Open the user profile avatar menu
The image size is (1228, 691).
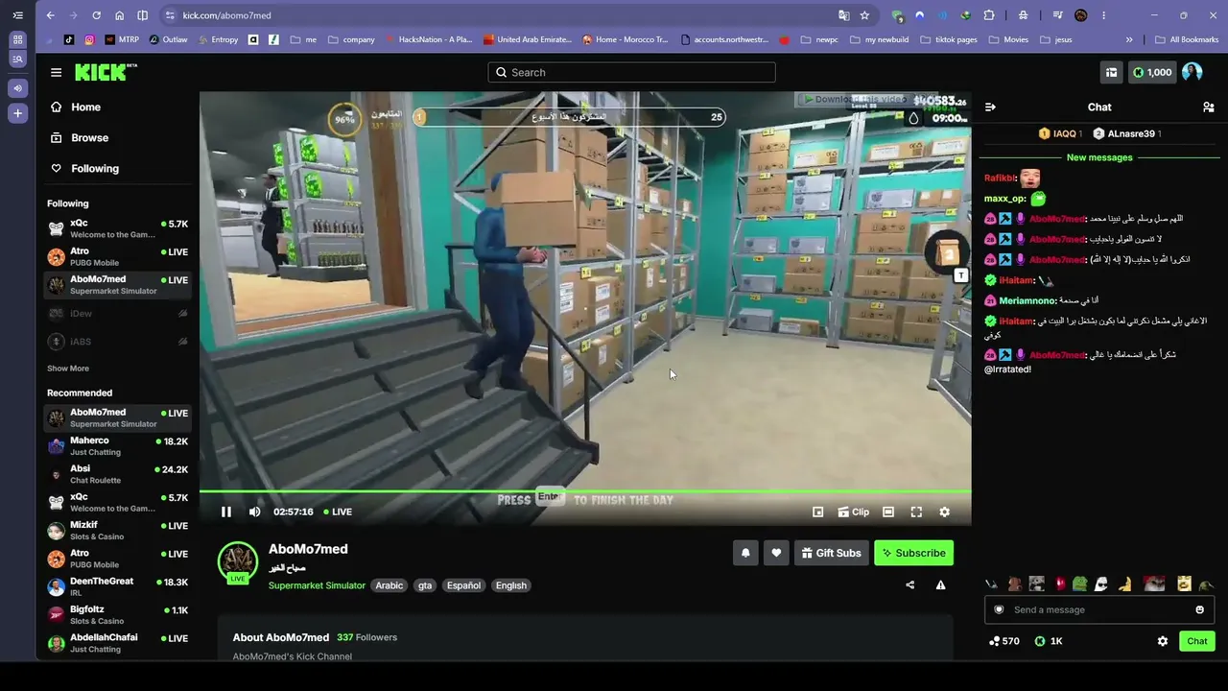[x=1193, y=72]
